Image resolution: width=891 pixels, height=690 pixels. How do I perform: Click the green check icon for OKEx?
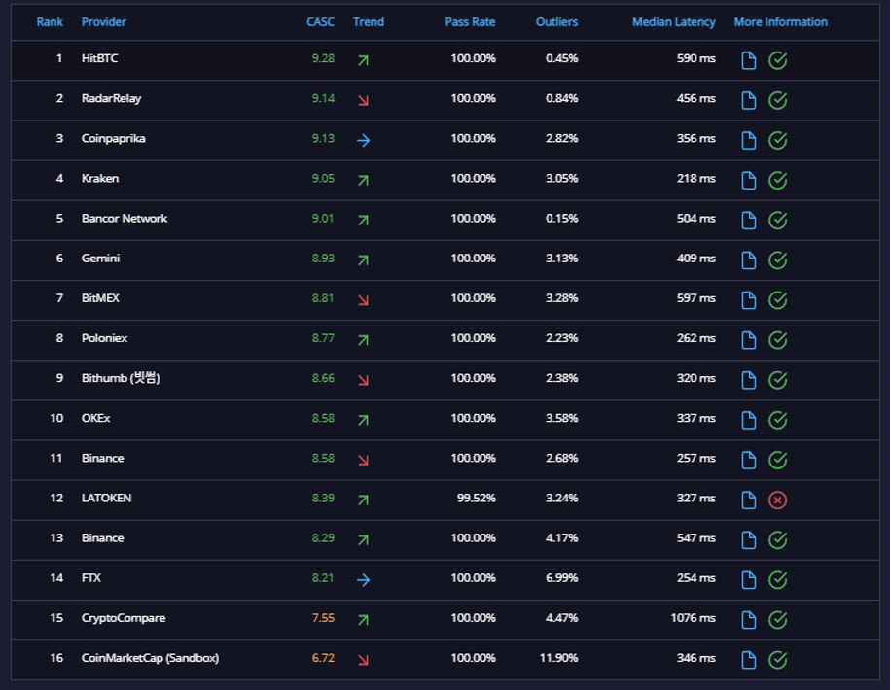[x=777, y=420]
